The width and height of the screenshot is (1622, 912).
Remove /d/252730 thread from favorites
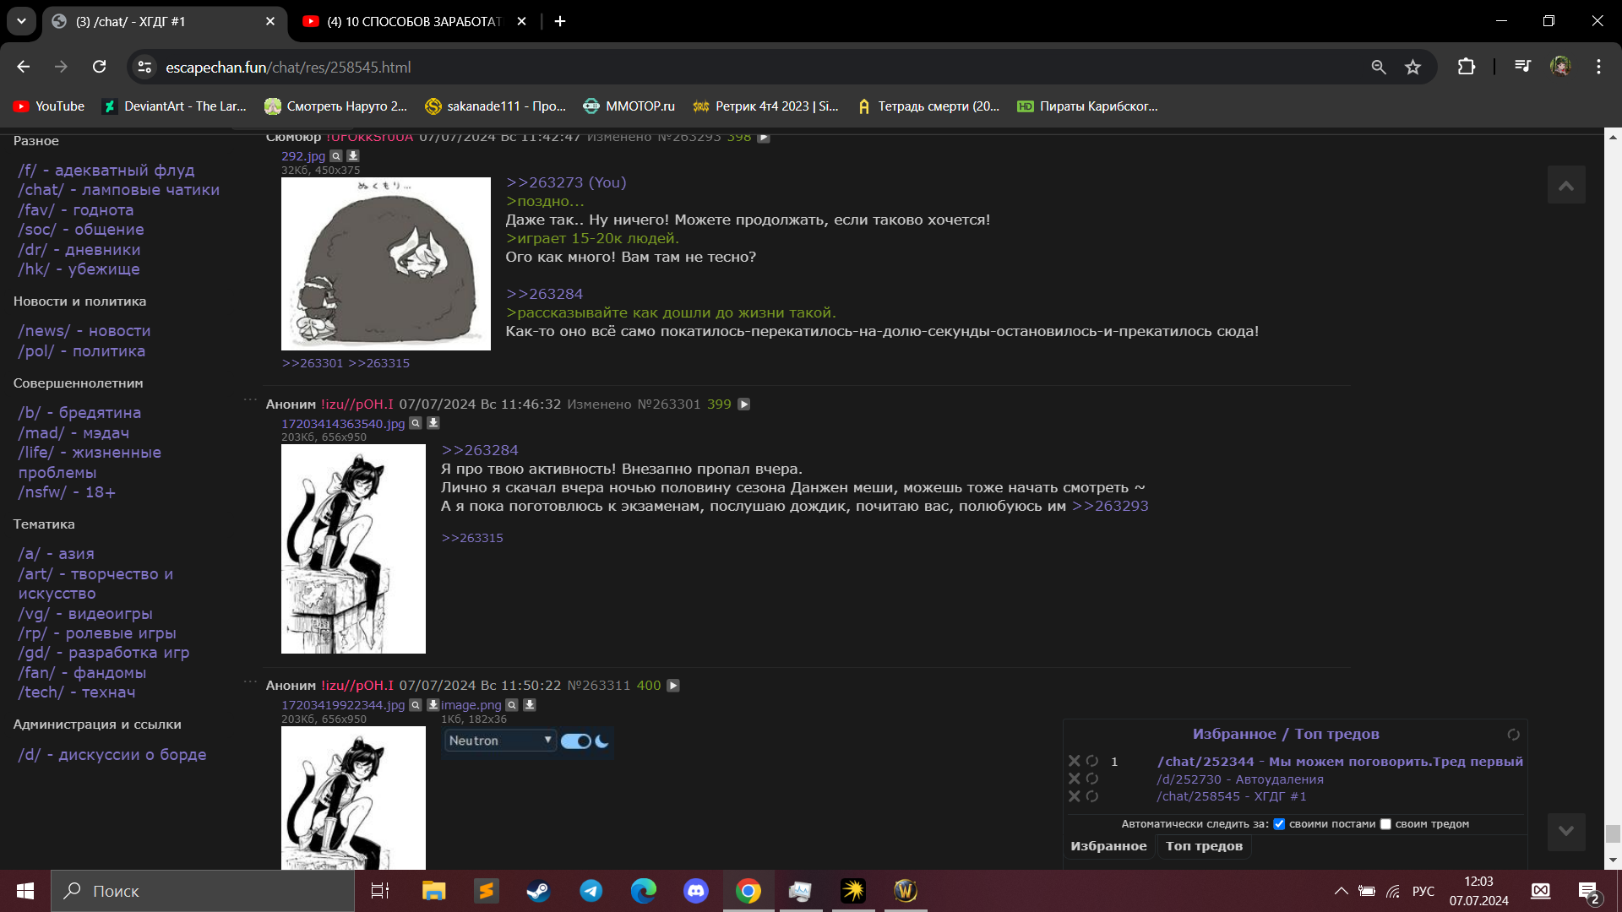coord(1075,779)
